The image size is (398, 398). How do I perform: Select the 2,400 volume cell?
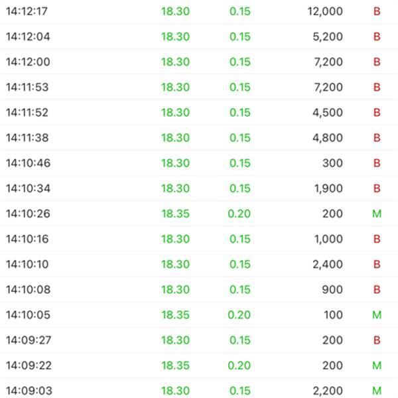pyautogui.click(x=328, y=264)
